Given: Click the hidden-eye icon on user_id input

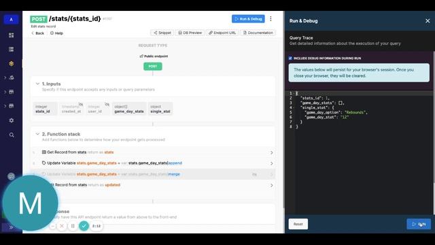Looking at the screenshot, I should pos(107,104).
